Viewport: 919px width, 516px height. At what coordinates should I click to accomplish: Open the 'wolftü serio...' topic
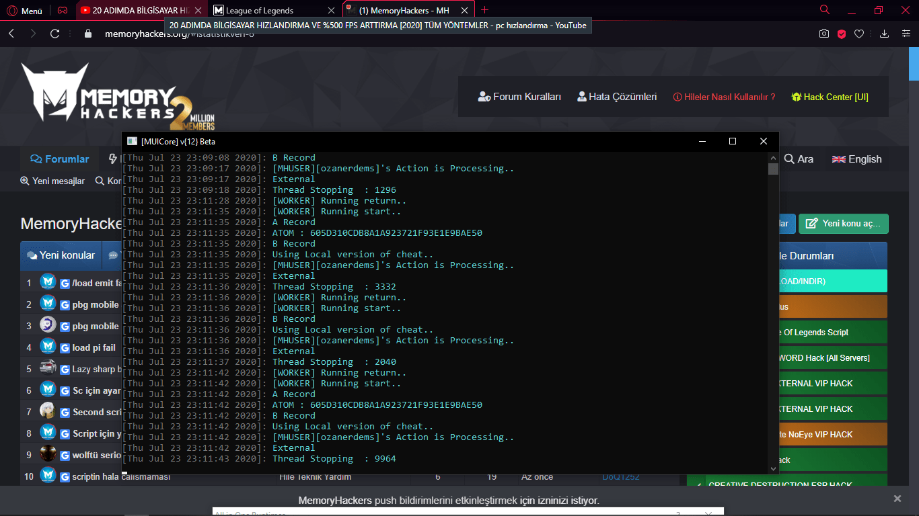click(x=97, y=455)
